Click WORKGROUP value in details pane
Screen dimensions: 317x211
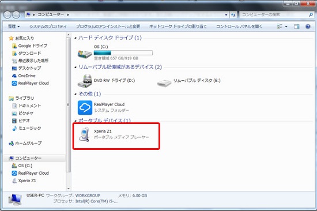[x=88, y=195]
